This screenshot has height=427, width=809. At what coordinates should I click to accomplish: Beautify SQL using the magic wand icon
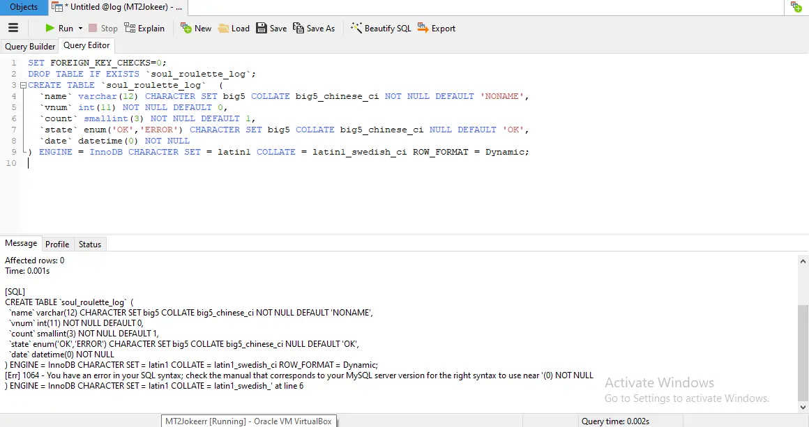point(356,29)
